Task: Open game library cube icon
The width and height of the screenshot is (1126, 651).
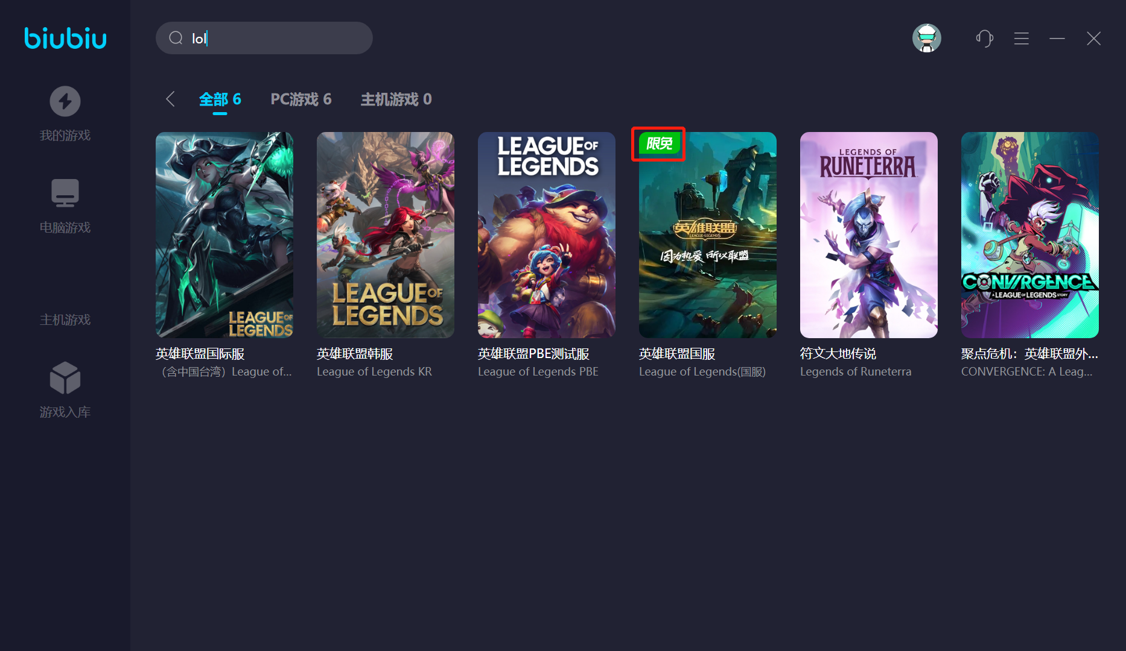Action: (x=65, y=378)
